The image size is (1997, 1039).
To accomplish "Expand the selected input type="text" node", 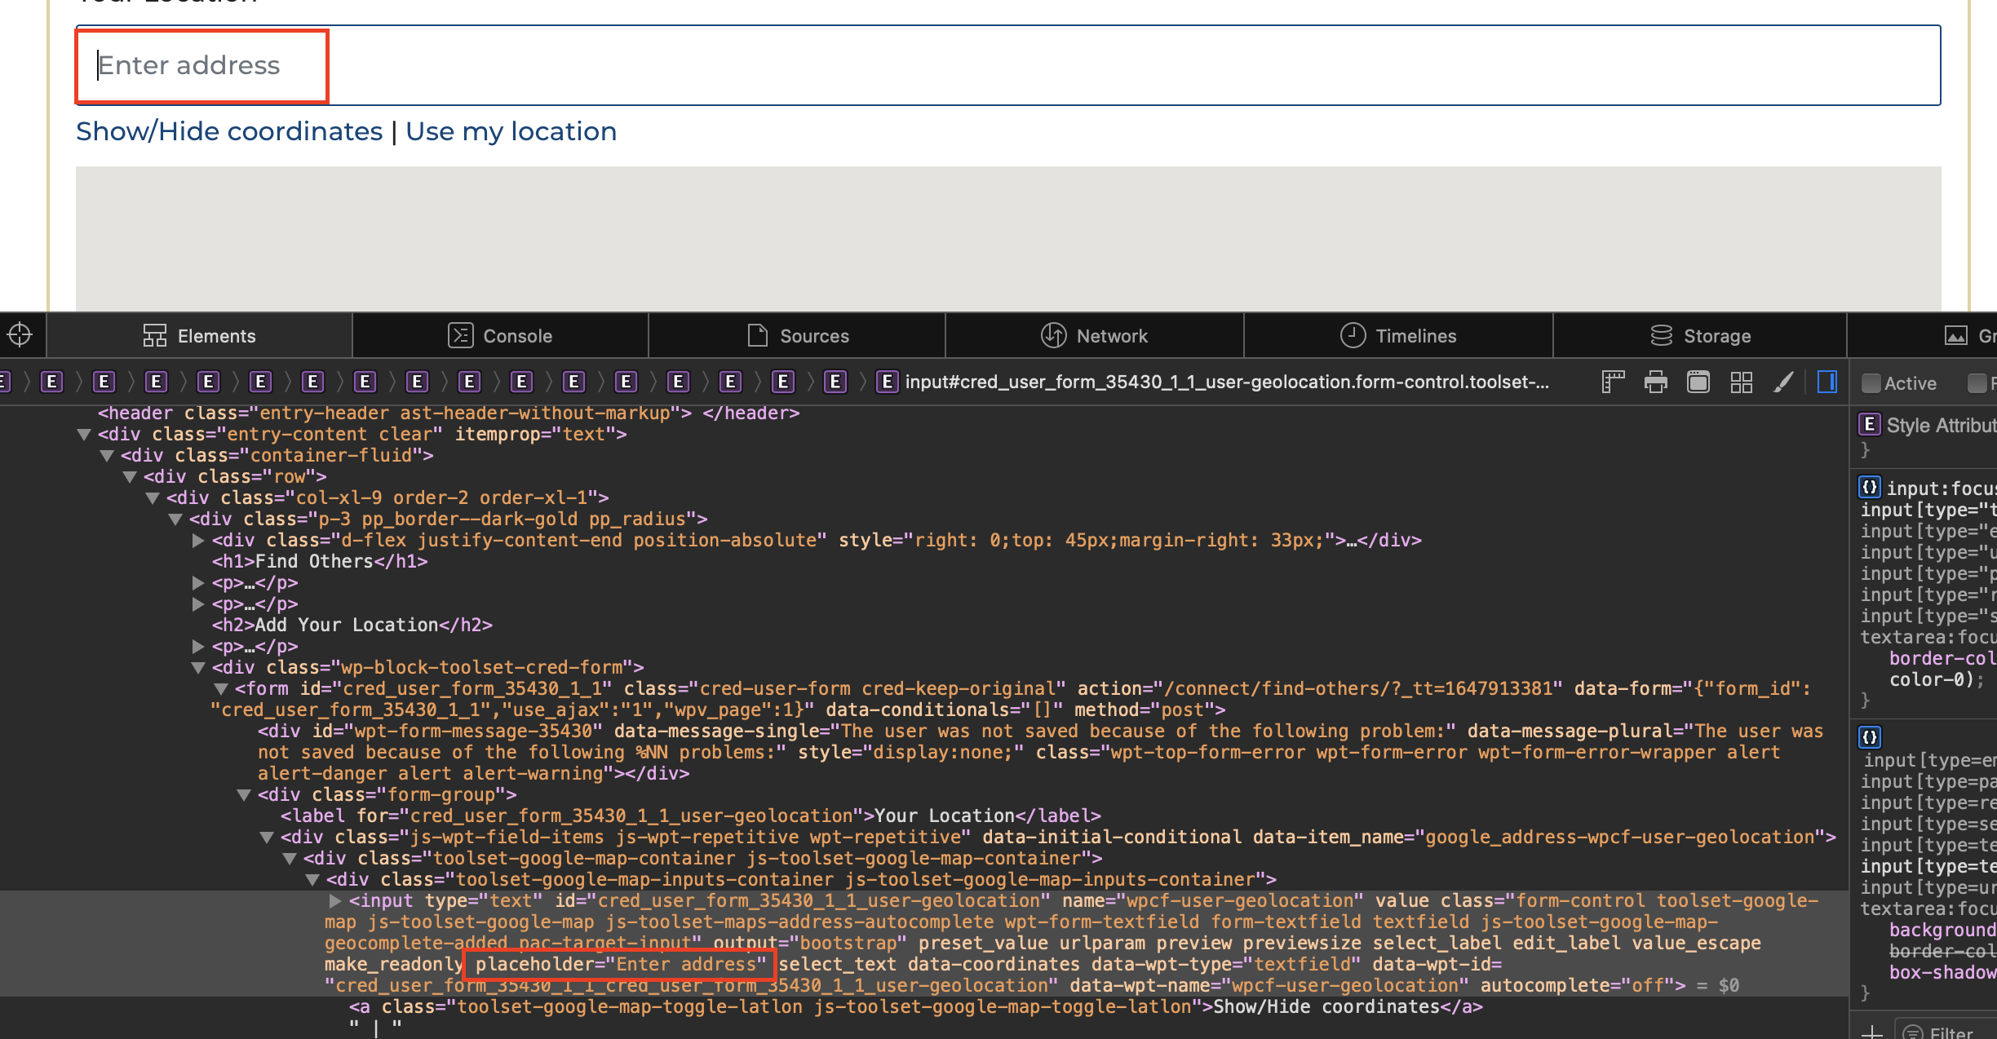I will click(334, 900).
